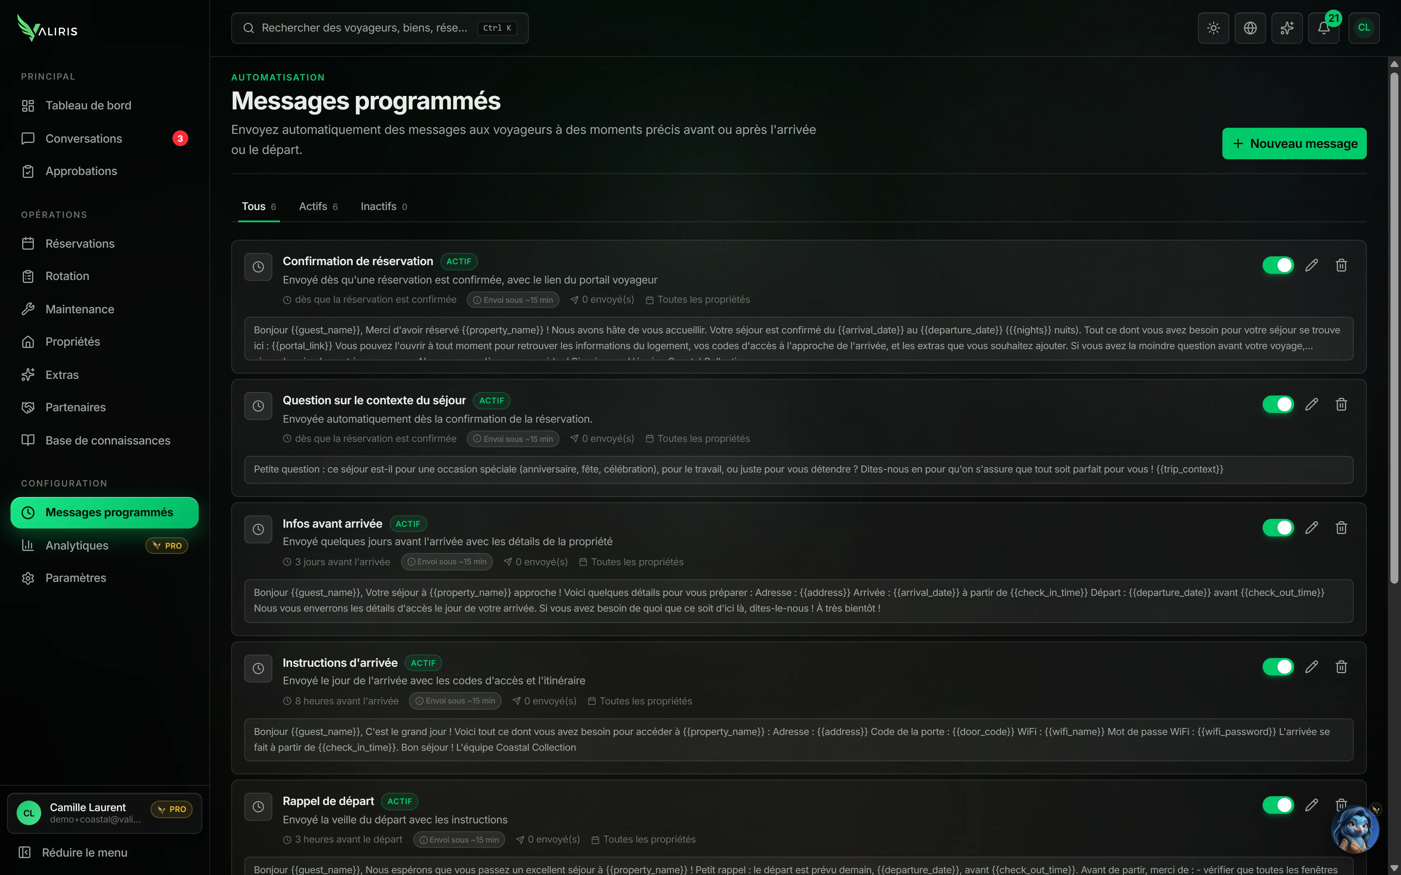Turn off the Infos avant arrivée toggle
Screen dimensions: 1401x875
click(1278, 528)
